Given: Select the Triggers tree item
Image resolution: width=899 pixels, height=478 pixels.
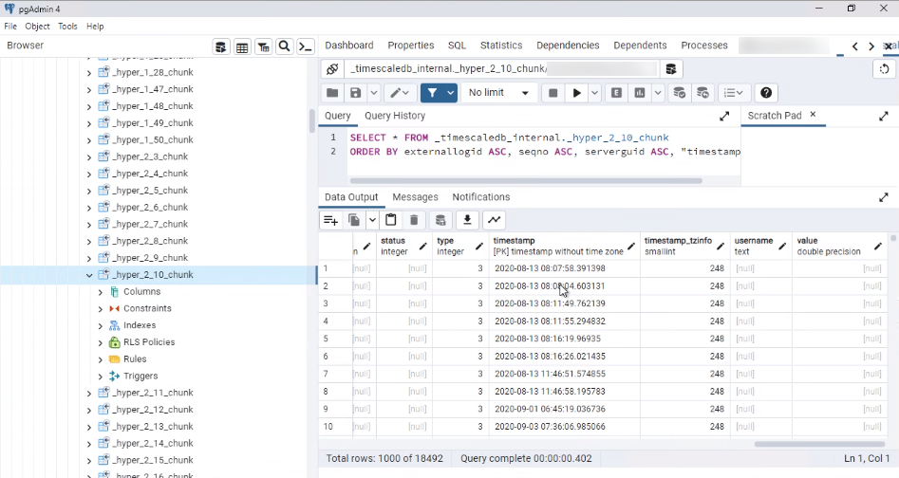Looking at the screenshot, I should coord(140,377).
